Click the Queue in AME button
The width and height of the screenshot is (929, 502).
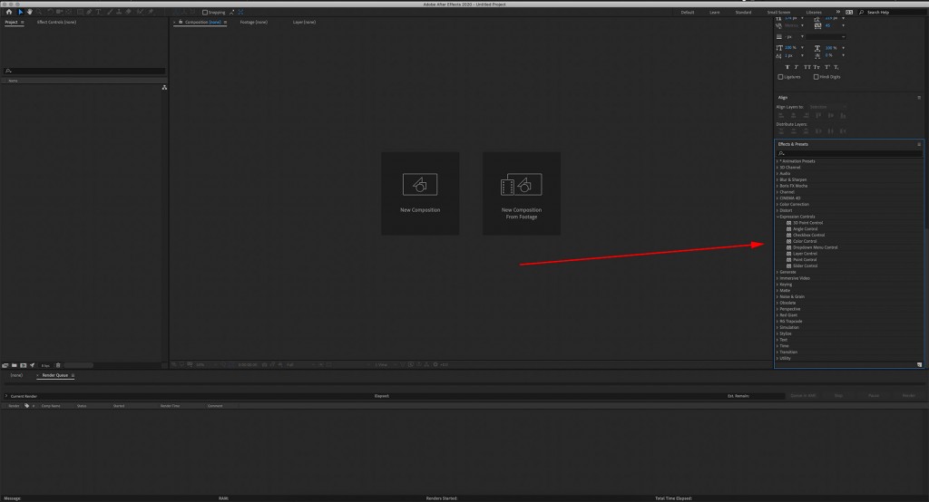click(x=803, y=395)
